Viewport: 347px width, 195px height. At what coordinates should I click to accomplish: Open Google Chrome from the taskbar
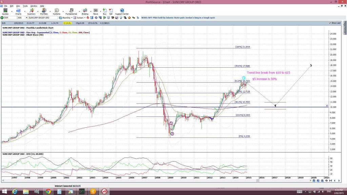point(48,192)
